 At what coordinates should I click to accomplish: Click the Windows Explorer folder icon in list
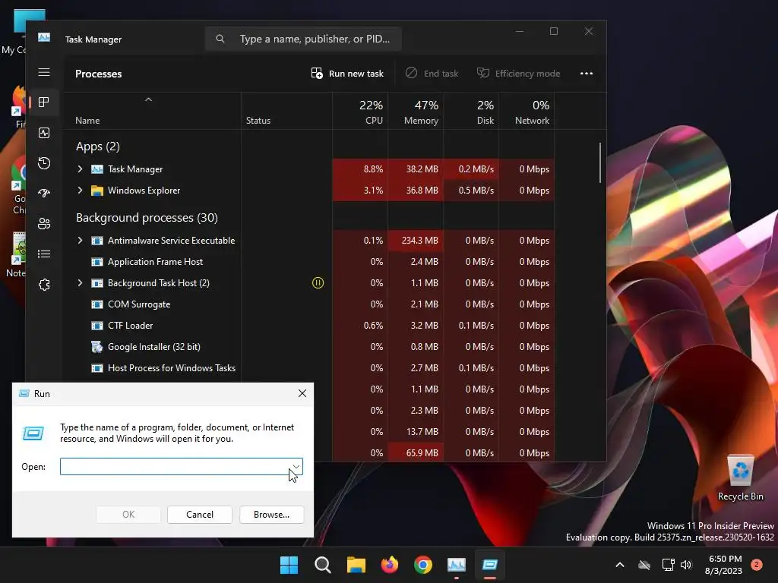[97, 191]
